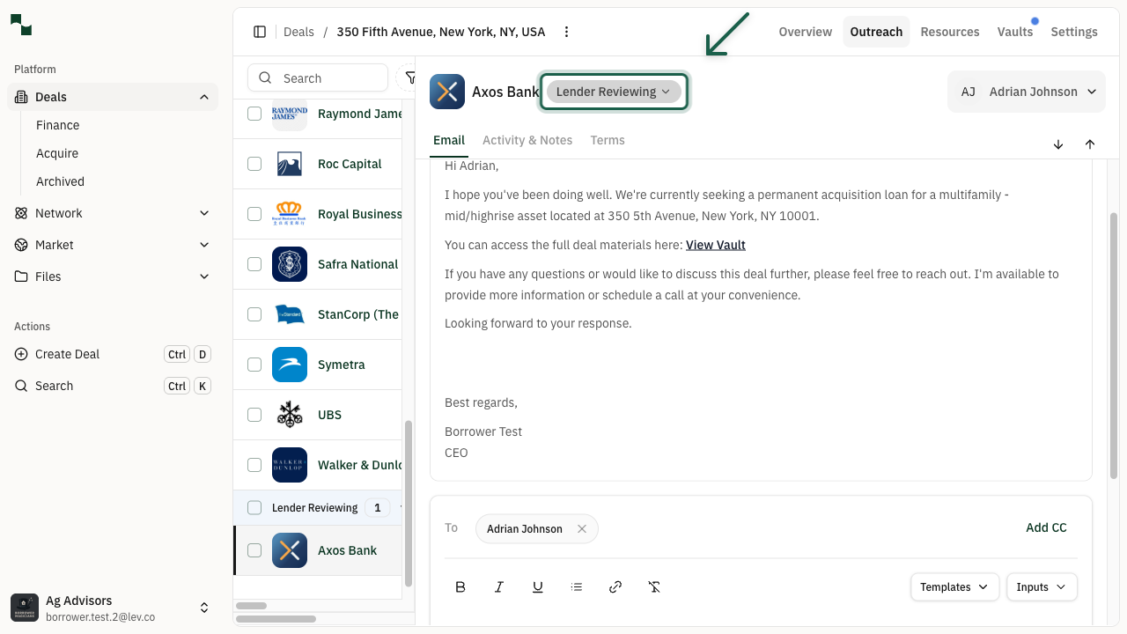
Task: Collapse the Deals section in the sidebar
Action: coord(204,96)
